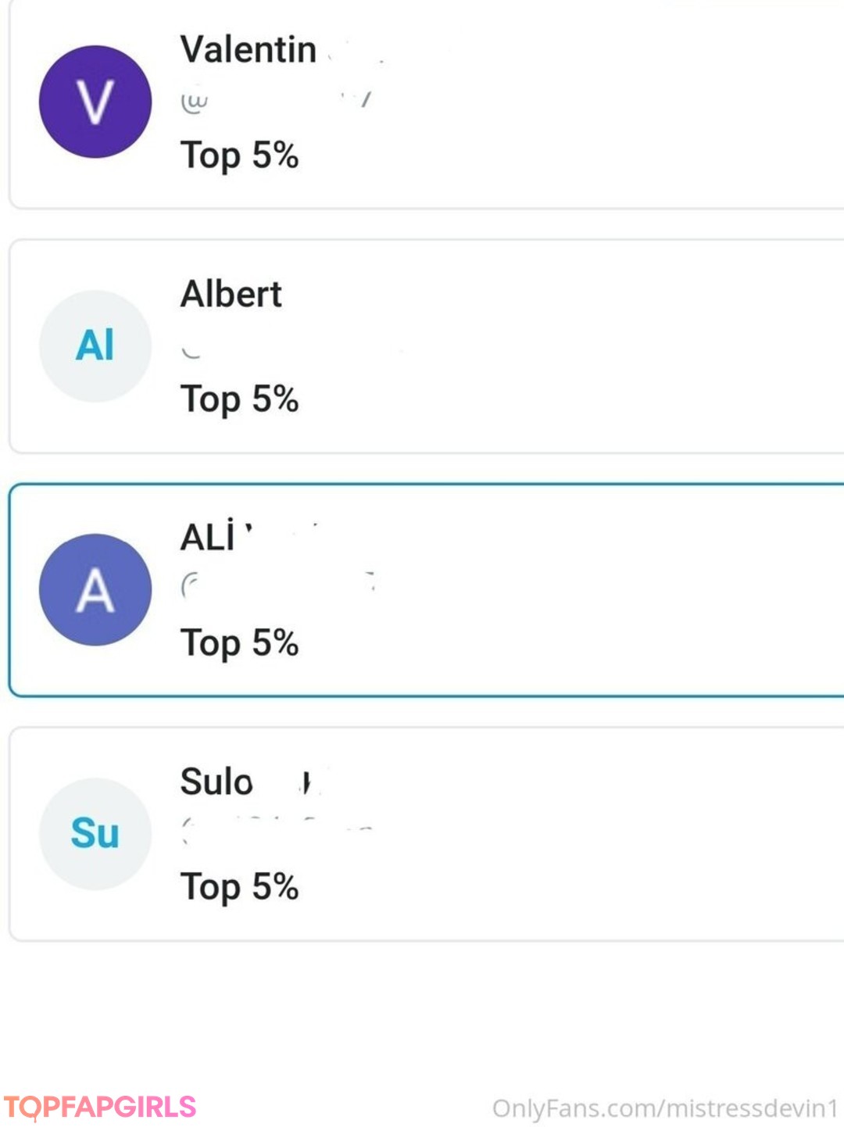This screenshot has width=844, height=1127.
Task: Open Albert's Al initials avatar
Action: [x=95, y=346]
